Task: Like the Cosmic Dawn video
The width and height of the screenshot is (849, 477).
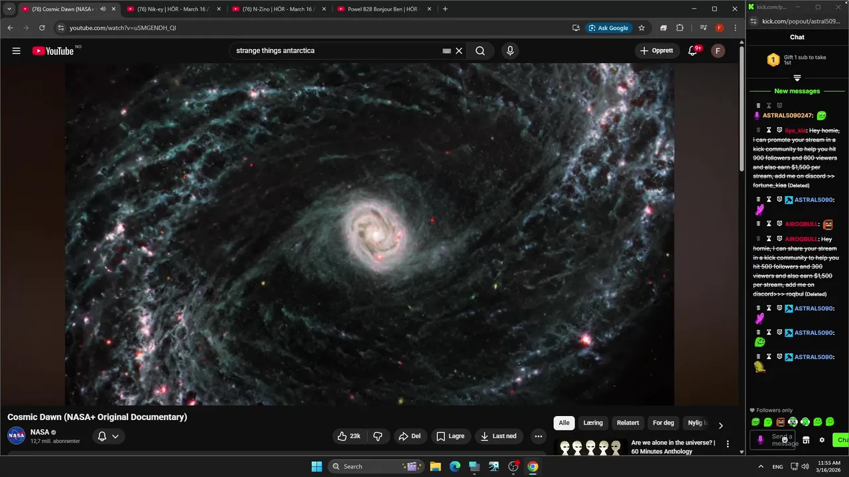Action: (x=350, y=436)
